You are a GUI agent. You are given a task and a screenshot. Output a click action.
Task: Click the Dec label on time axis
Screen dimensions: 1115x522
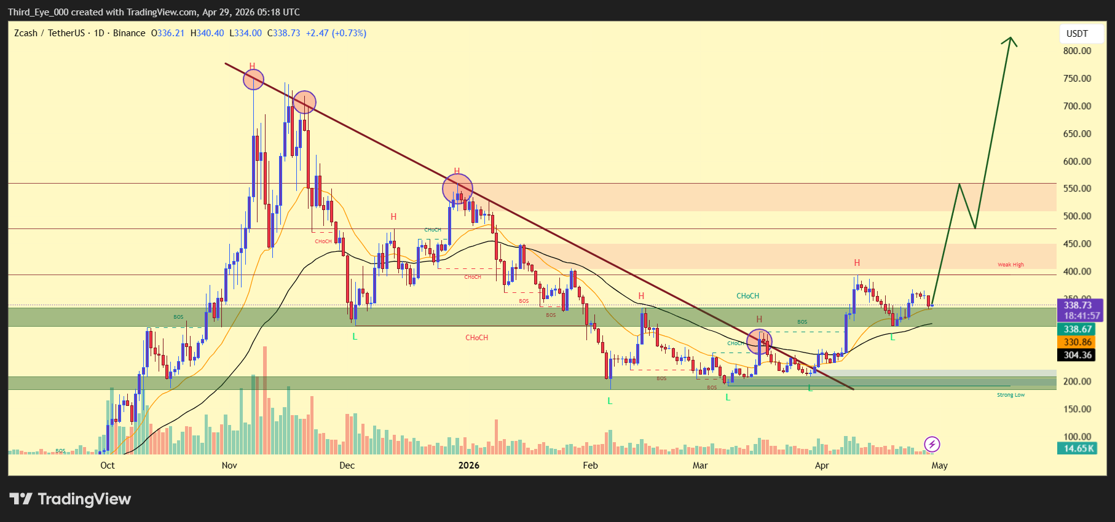[x=347, y=466]
